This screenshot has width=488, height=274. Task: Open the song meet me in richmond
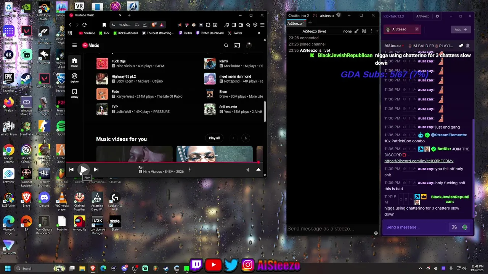pyautogui.click(x=235, y=76)
